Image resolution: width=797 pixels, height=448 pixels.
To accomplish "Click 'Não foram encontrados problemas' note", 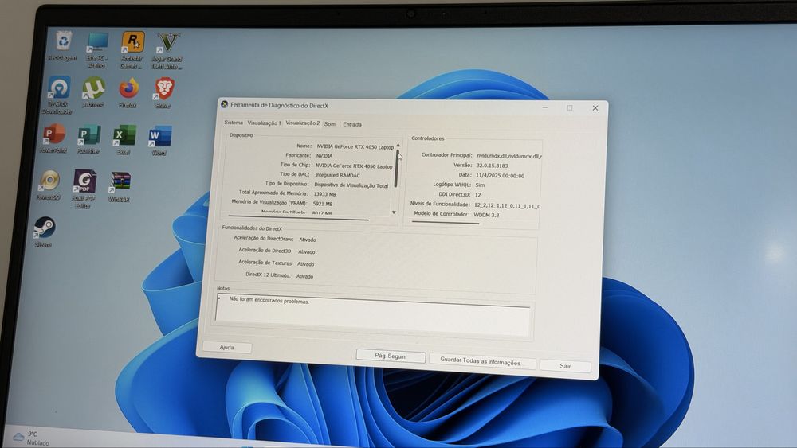I will coord(269,300).
